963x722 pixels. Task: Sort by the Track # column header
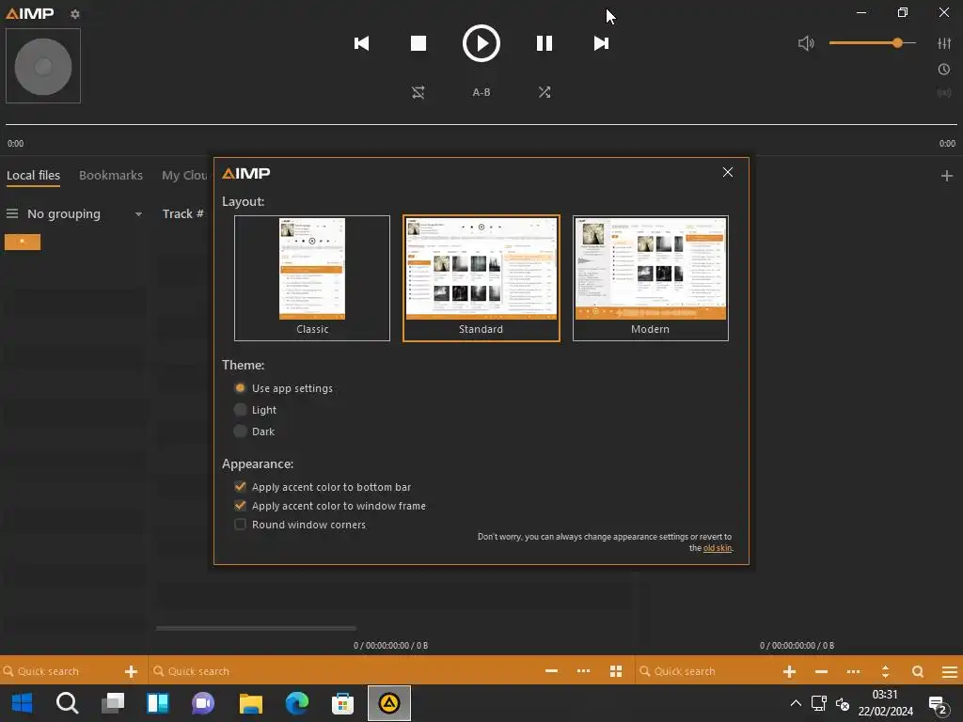[183, 213]
